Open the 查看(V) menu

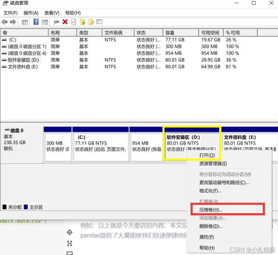click(x=52, y=13)
